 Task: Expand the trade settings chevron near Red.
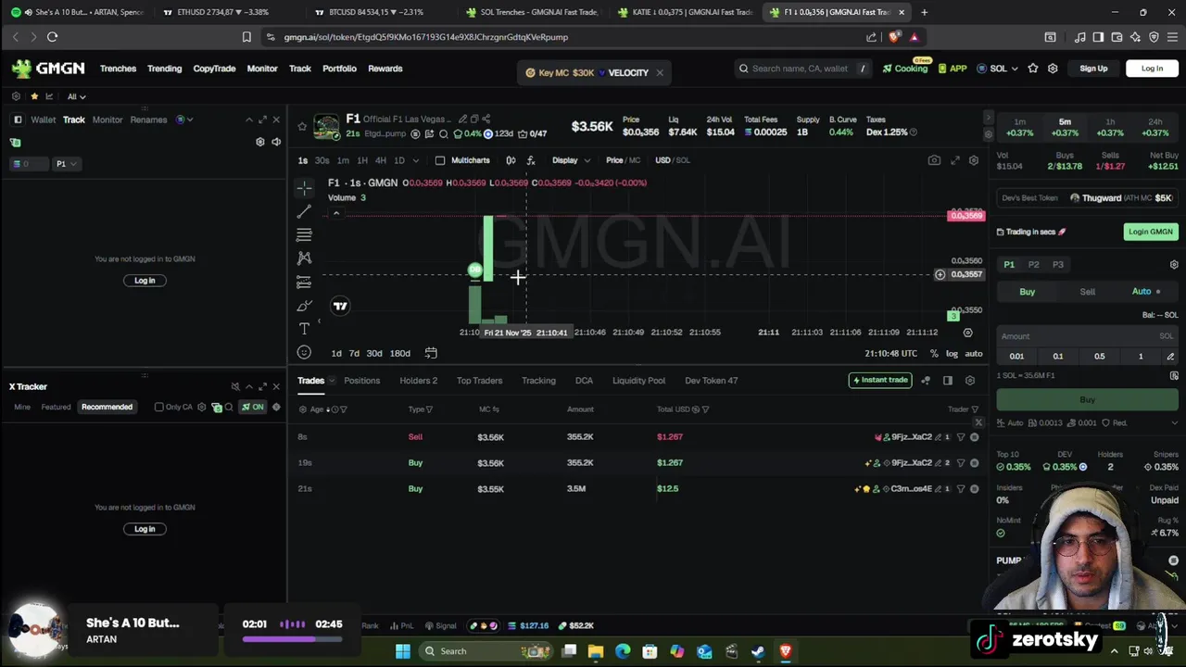point(1174,423)
